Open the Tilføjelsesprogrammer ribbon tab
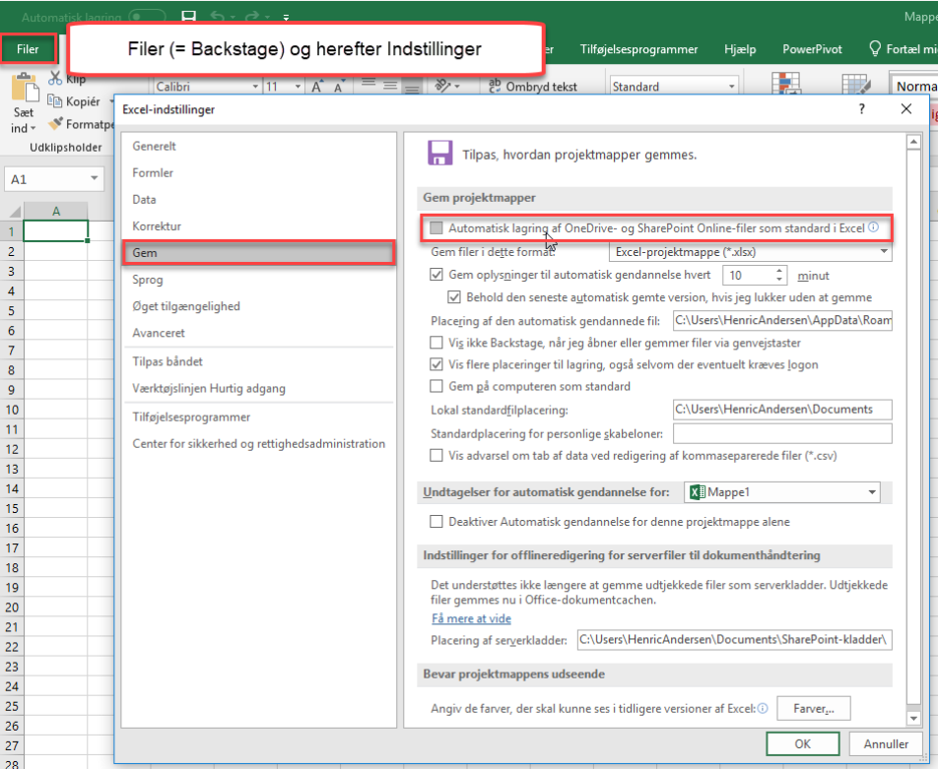938x769 pixels. pyautogui.click(x=638, y=49)
